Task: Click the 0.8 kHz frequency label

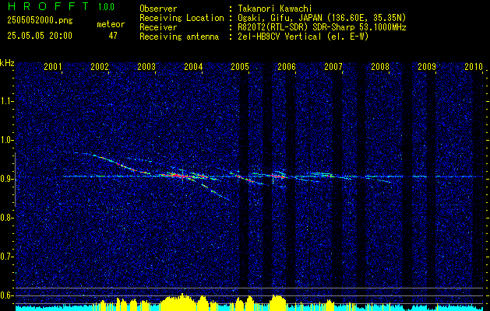Action: tap(6, 218)
